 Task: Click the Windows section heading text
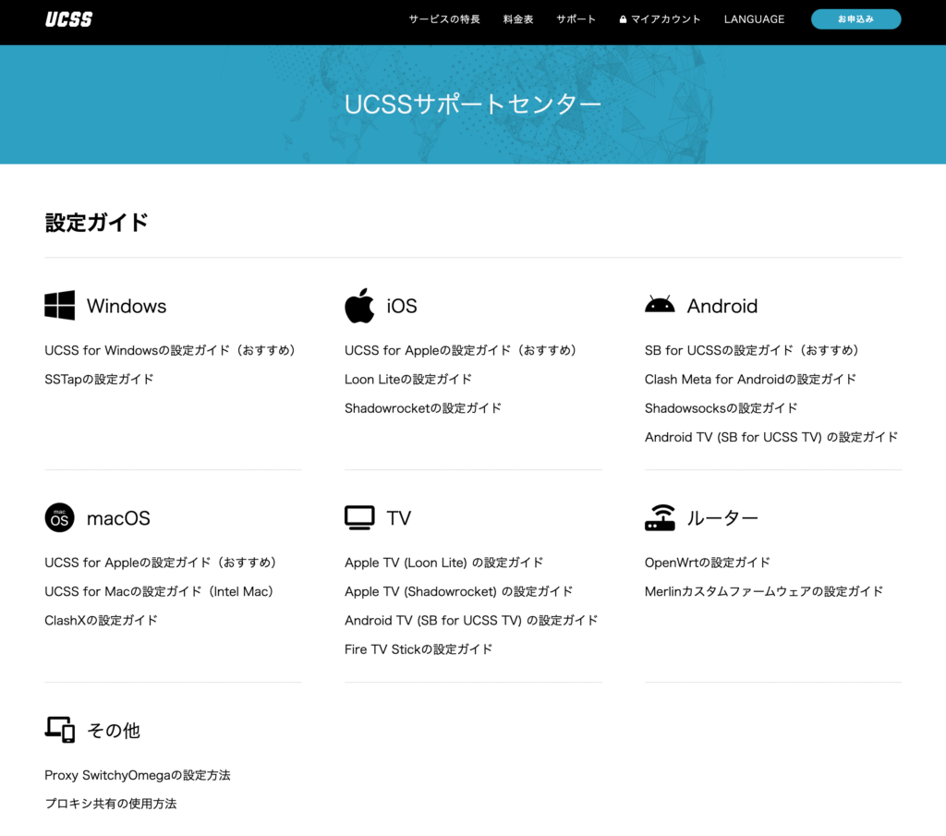click(x=127, y=306)
